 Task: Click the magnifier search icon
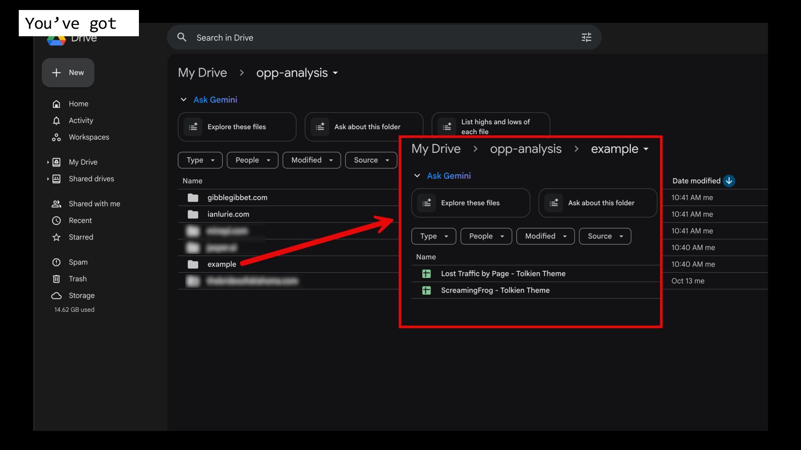181,37
